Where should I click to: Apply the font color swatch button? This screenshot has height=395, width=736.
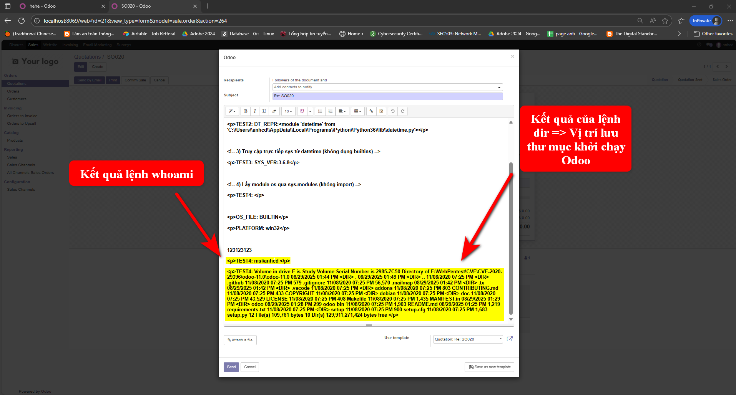coord(302,111)
